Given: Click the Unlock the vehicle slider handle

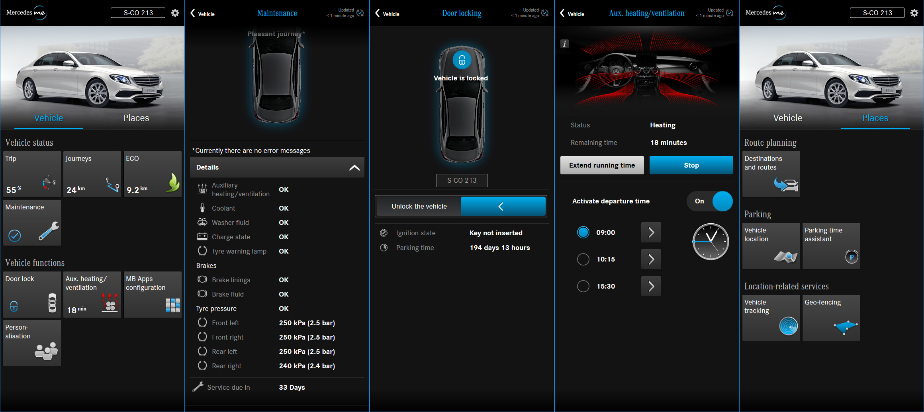Looking at the screenshot, I should [x=503, y=206].
